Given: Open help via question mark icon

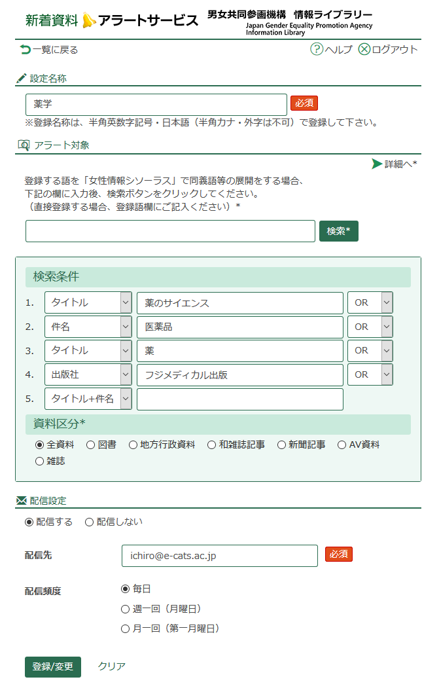Looking at the screenshot, I should [x=317, y=50].
